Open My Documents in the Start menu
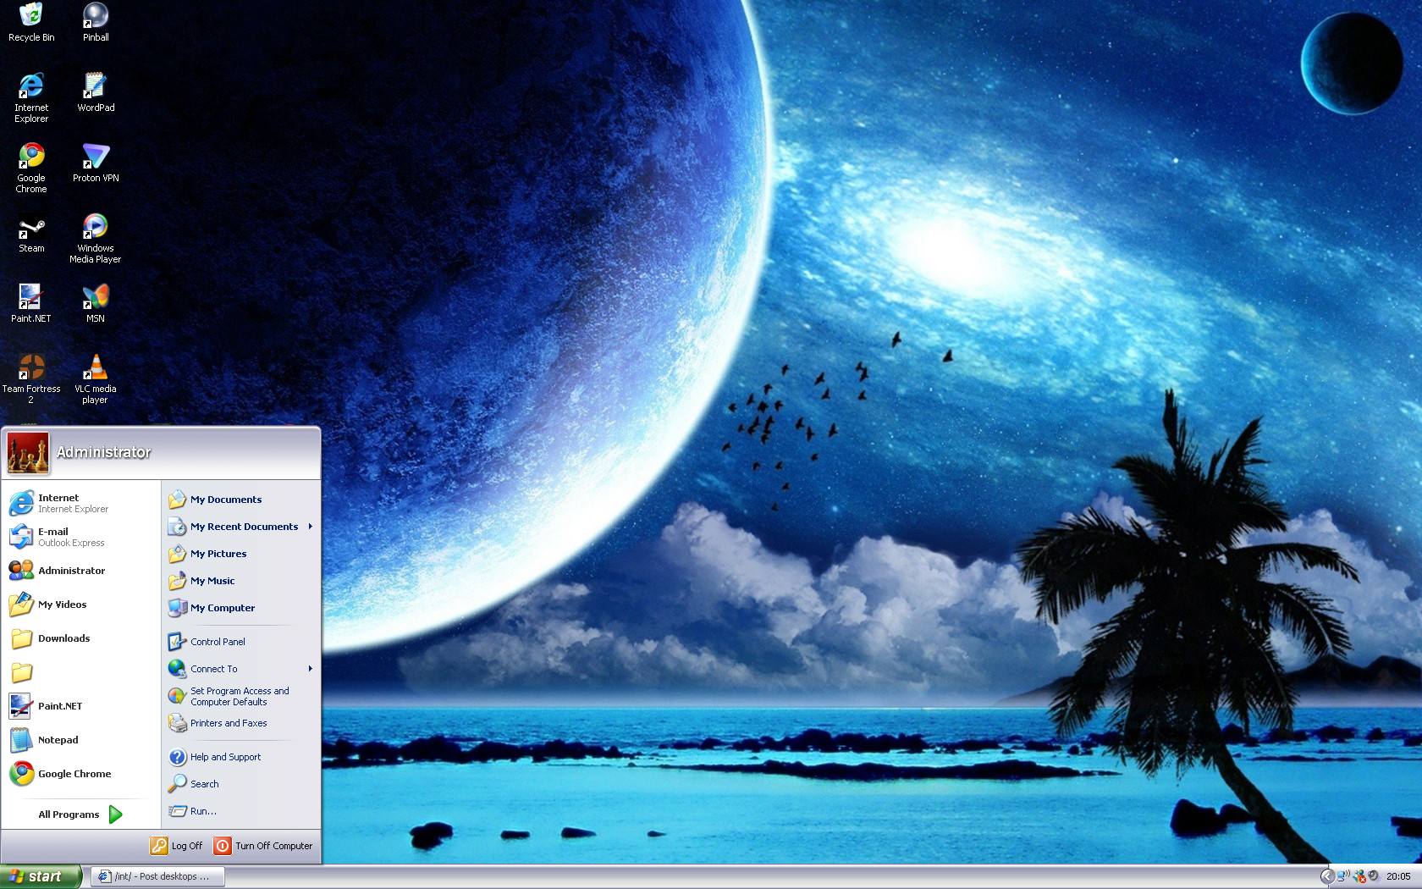This screenshot has height=889, width=1422. [x=241, y=500]
